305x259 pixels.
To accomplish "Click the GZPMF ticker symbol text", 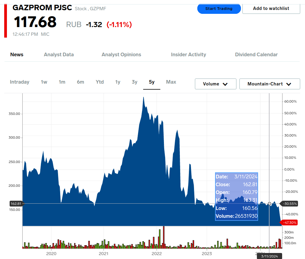I will (x=98, y=9).
